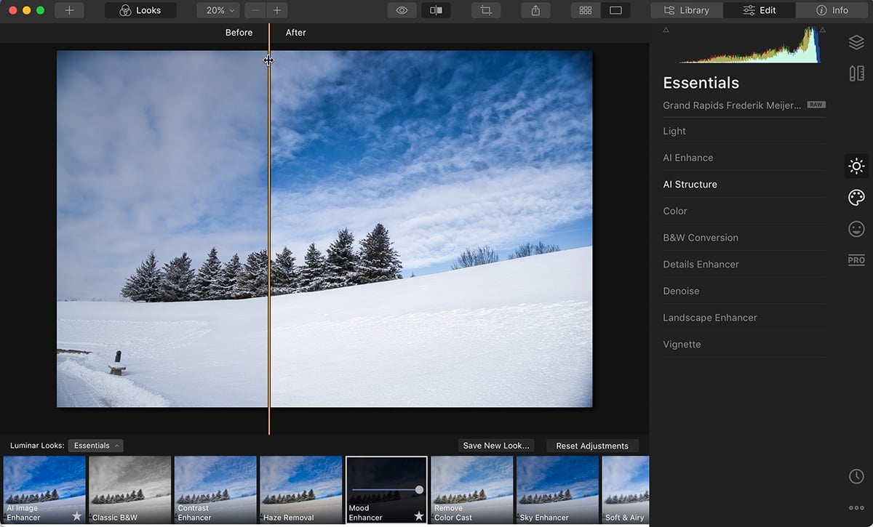The width and height of the screenshot is (873, 527).
Task: Collapse the Luminar Looks Essentials dropdown
Action: [95, 446]
